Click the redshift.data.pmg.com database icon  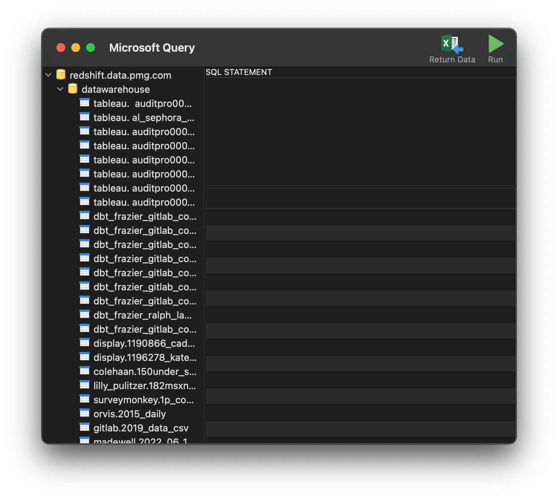(x=61, y=75)
